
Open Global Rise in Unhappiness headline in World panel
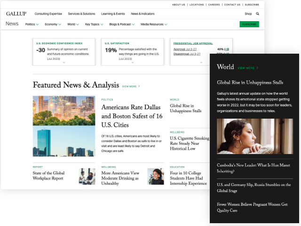[250, 82]
